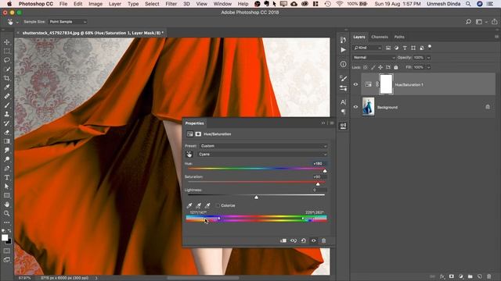Toggle adjustment layer filter
Screen dimensions: 501x281
pyautogui.click(x=397, y=48)
